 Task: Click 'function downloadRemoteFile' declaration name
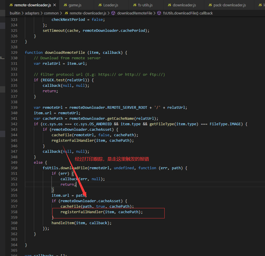[x=65, y=53]
